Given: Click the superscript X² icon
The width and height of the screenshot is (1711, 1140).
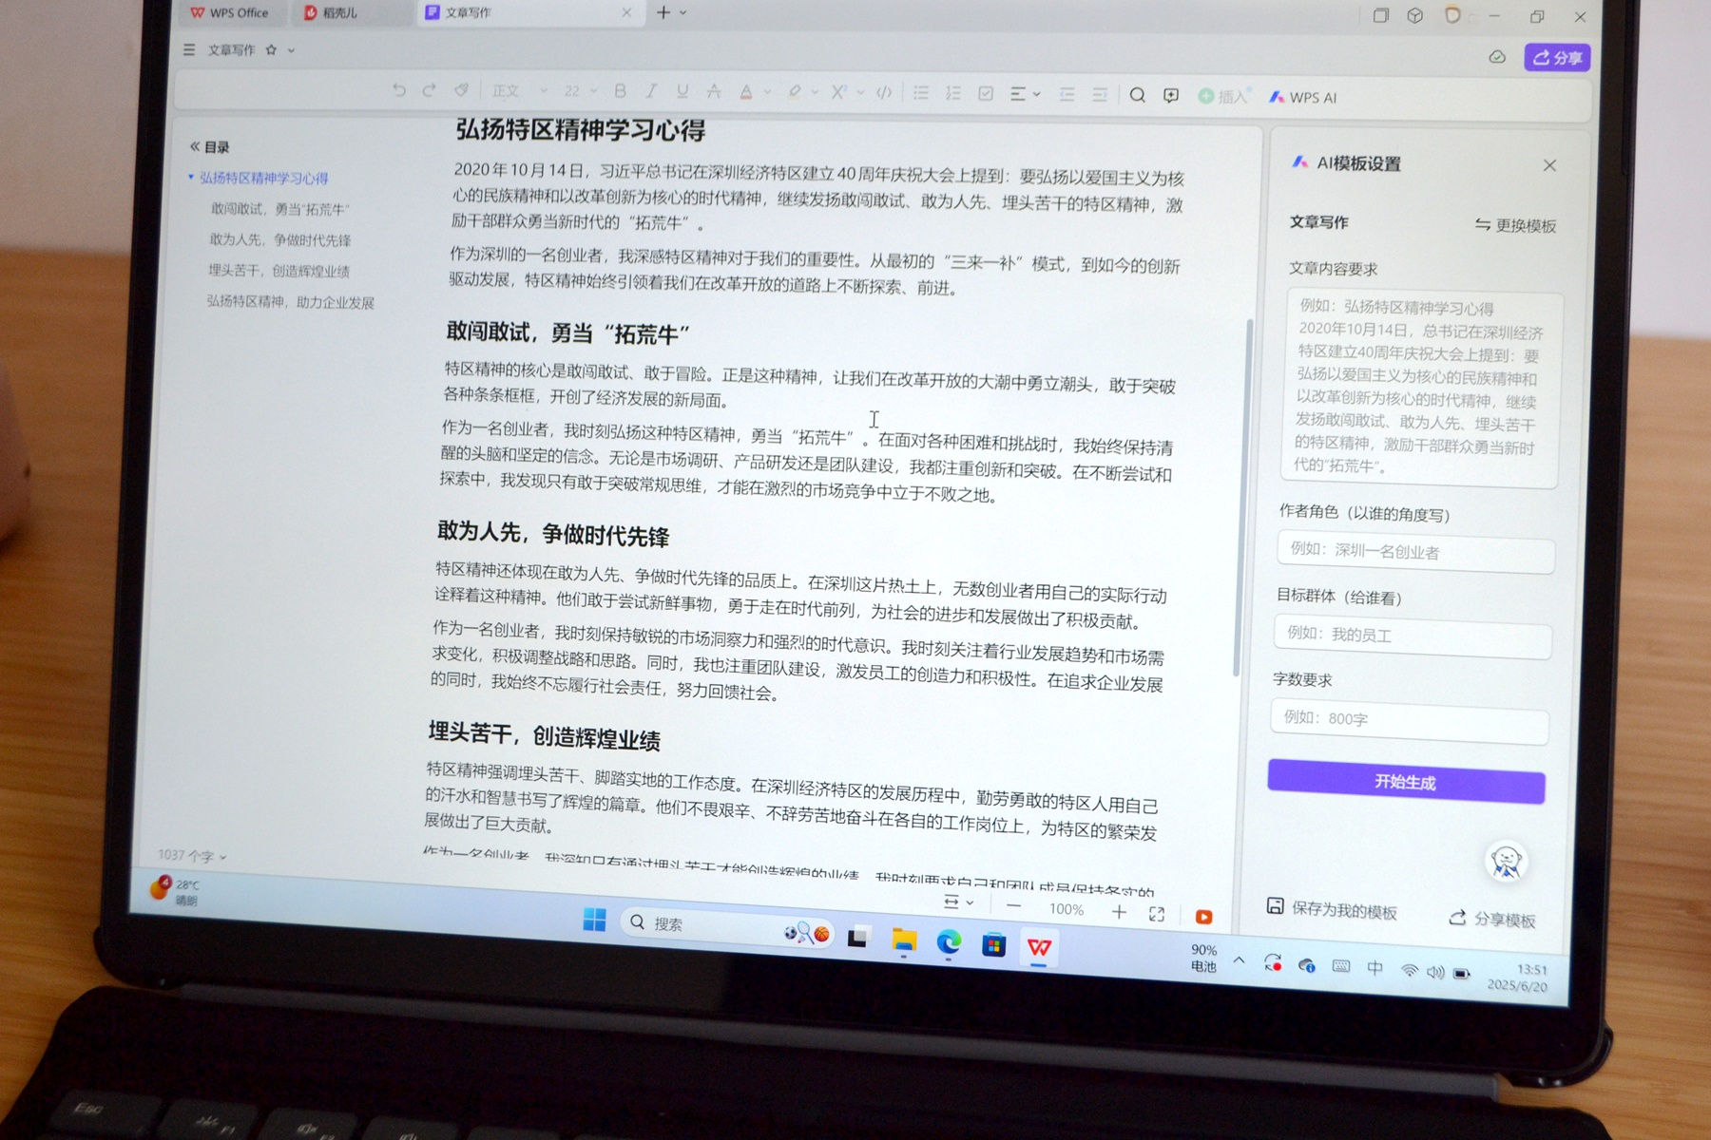Looking at the screenshot, I should pyautogui.click(x=838, y=92).
